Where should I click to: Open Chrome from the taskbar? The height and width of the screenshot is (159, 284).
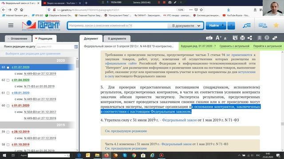click(134, 155)
